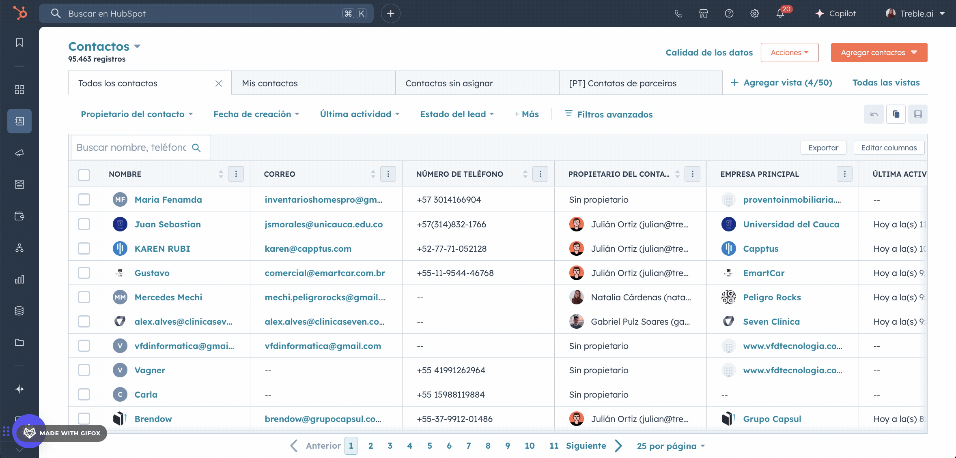
Task: Check the select-all header checkbox
Action: (84, 175)
